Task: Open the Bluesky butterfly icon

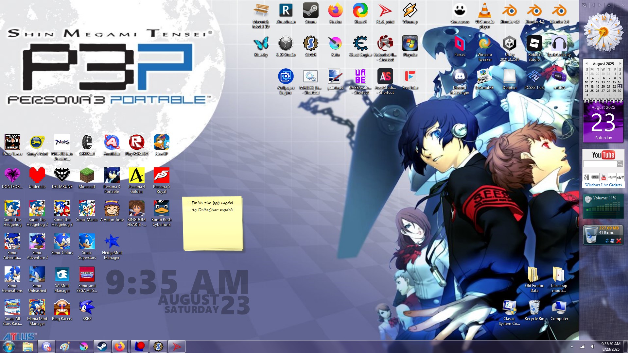Action: pyautogui.click(x=261, y=46)
